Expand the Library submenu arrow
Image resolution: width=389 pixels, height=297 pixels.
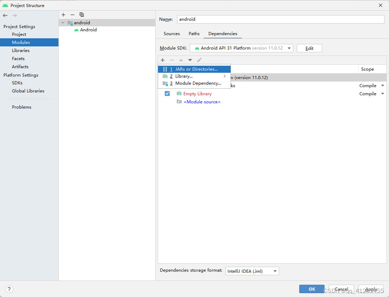pyautogui.click(x=225, y=76)
